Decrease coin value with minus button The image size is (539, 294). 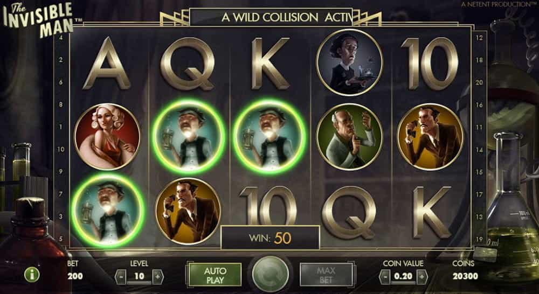pos(385,276)
